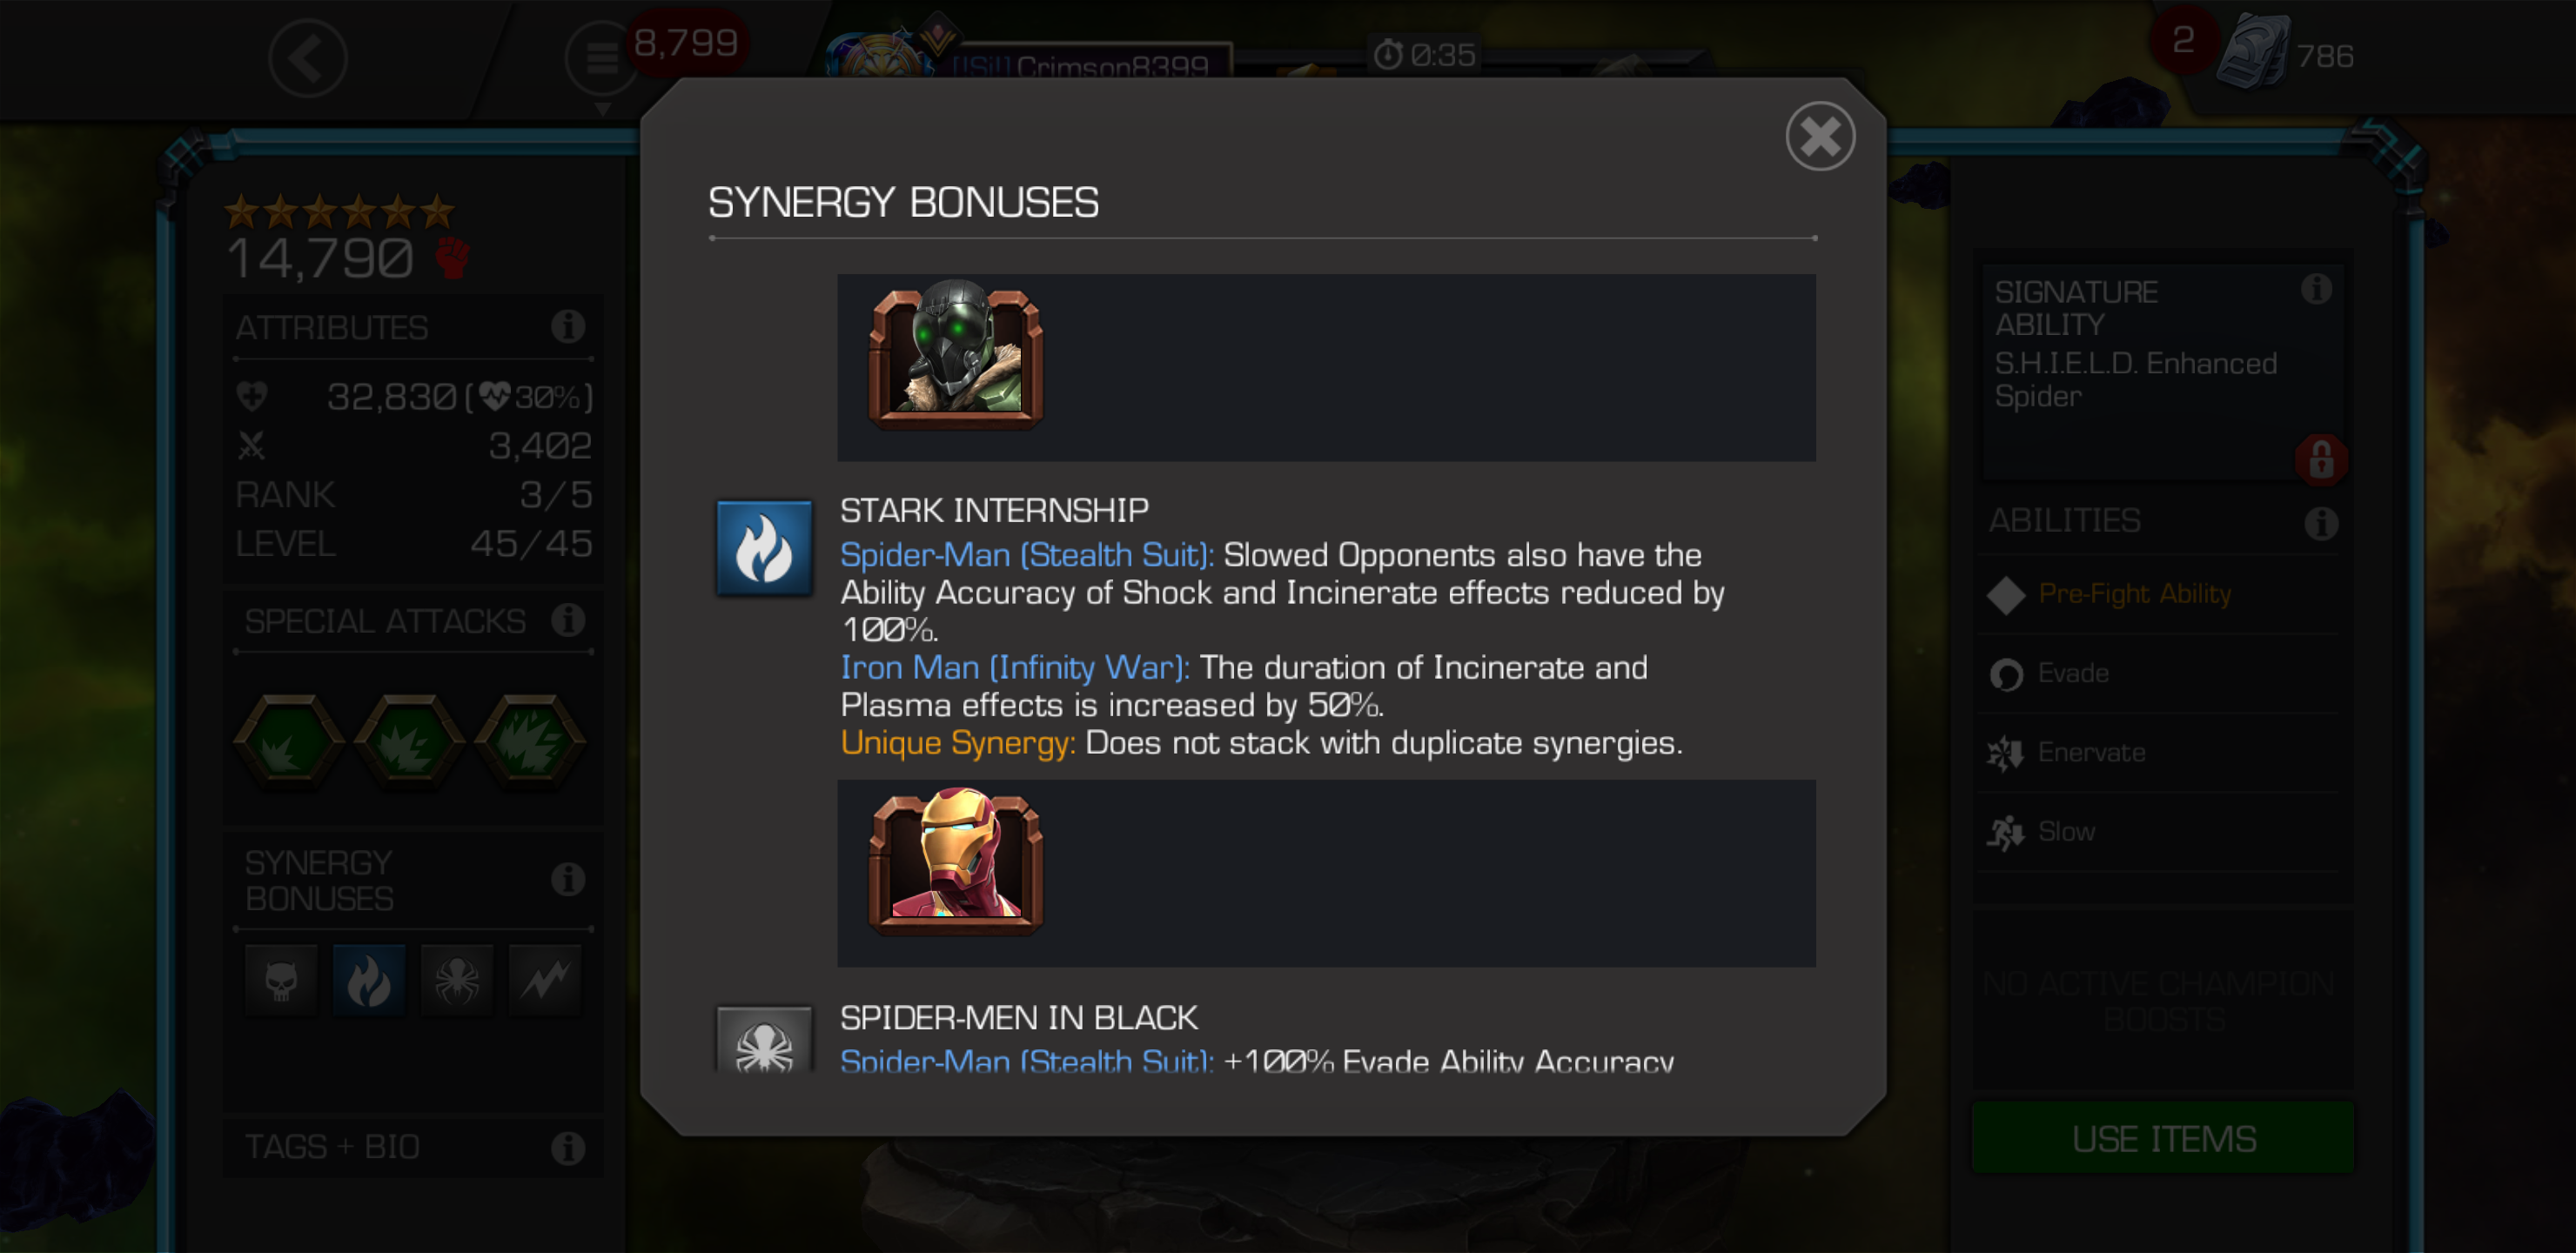The width and height of the screenshot is (2576, 1253).
Task: Open the Enervate ability entry
Action: [x=2160, y=752]
